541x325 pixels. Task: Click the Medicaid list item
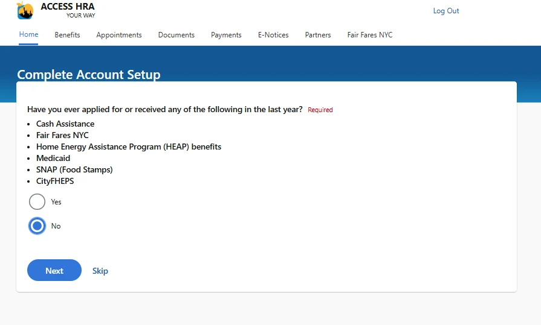click(x=53, y=158)
